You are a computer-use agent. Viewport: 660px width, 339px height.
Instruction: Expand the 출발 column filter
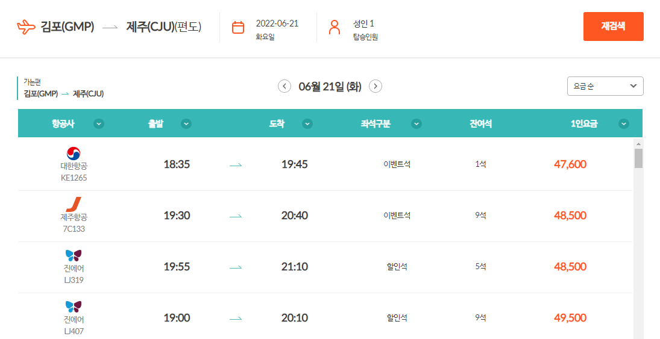pyautogui.click(x=186, y=123)
